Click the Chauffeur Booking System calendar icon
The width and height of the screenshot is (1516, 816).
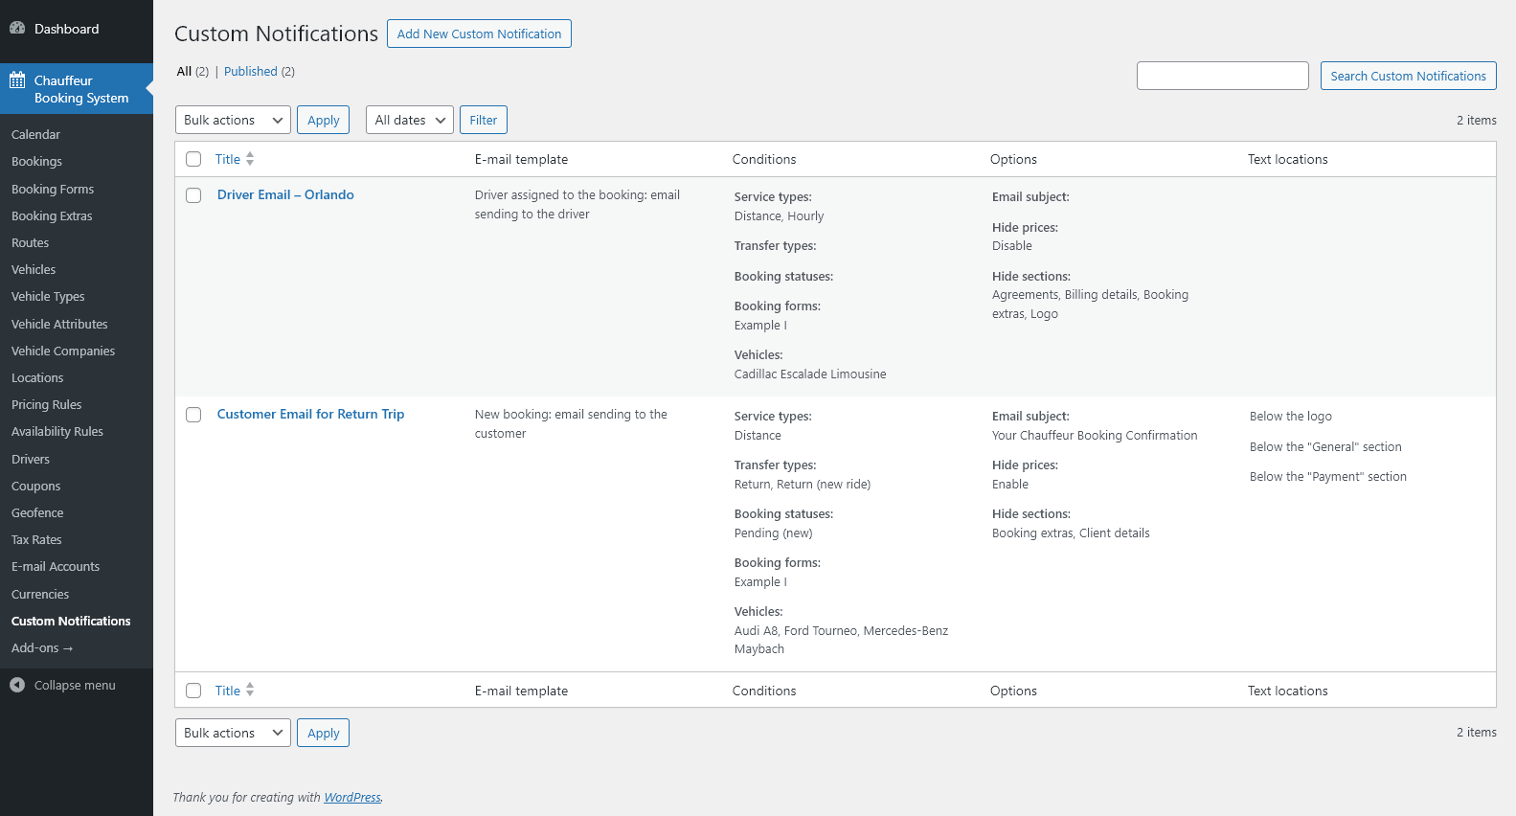17,80
